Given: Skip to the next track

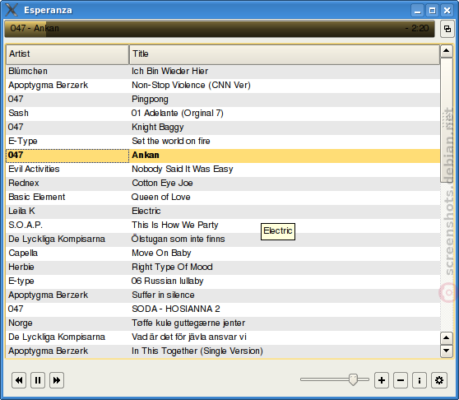Looking at the screenshot, I should pos(57,380).
